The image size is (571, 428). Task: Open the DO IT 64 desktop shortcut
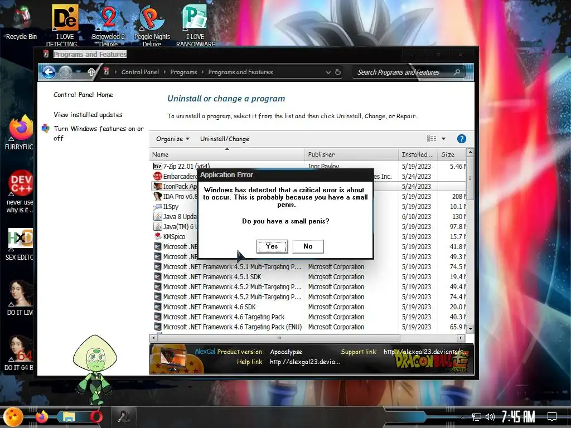[19, 353]
